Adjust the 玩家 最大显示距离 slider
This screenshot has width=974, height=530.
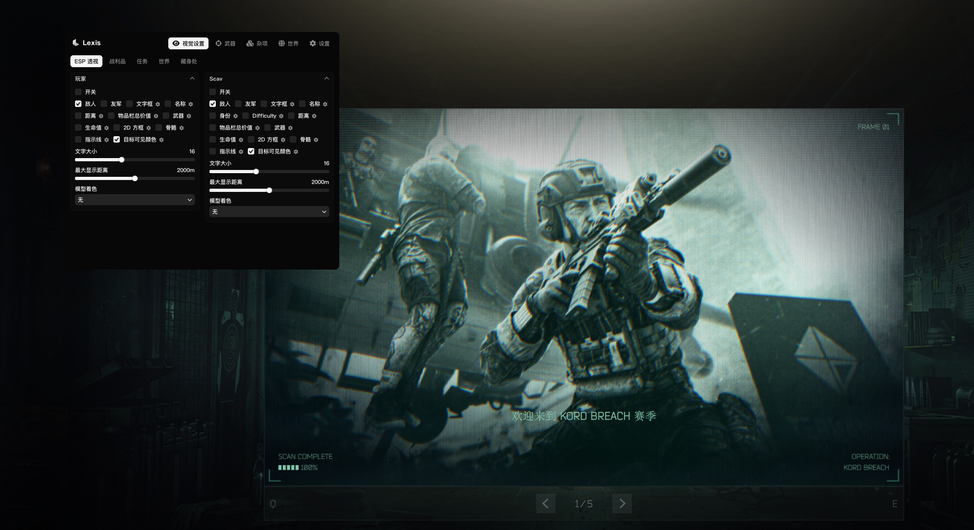click(135, 179)
